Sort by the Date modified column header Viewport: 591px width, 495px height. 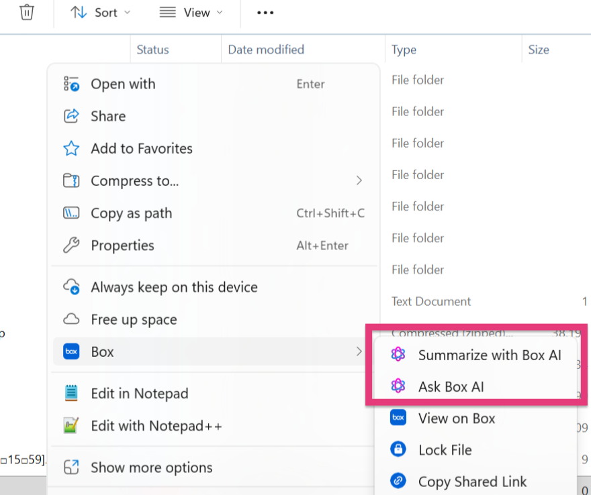(x=266, y=50)
